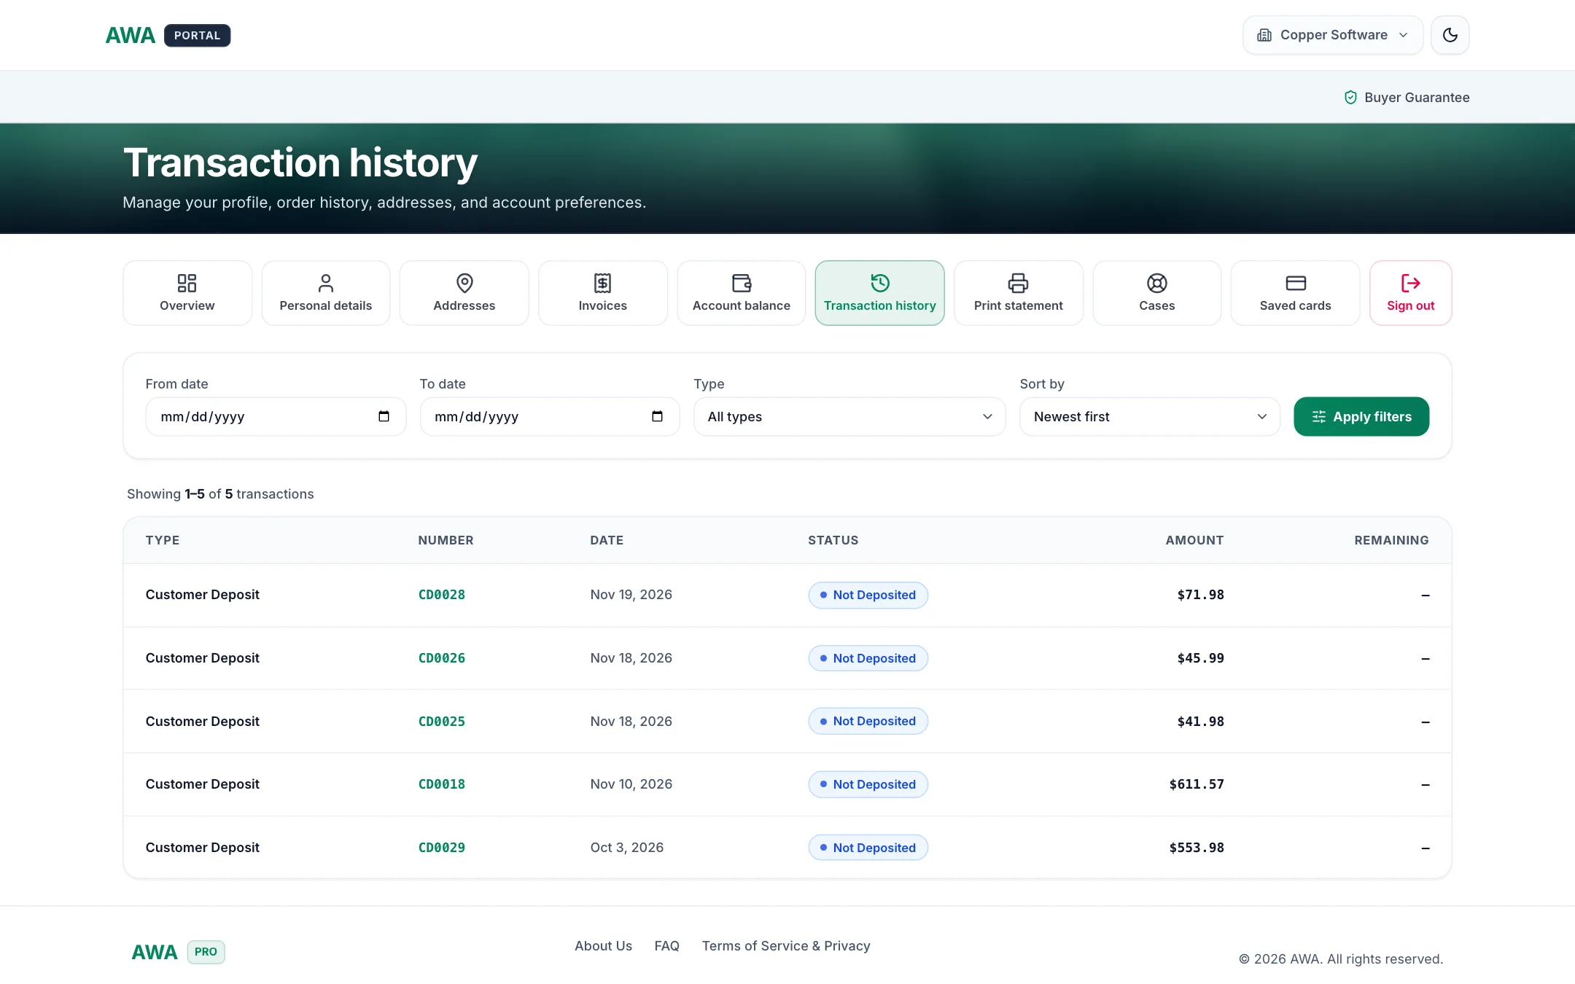Toggle dark mode with the moon icon

(x=1450, y=35)
